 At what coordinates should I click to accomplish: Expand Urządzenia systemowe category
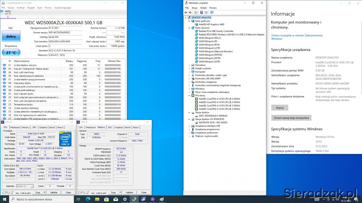tap(189, 133)
